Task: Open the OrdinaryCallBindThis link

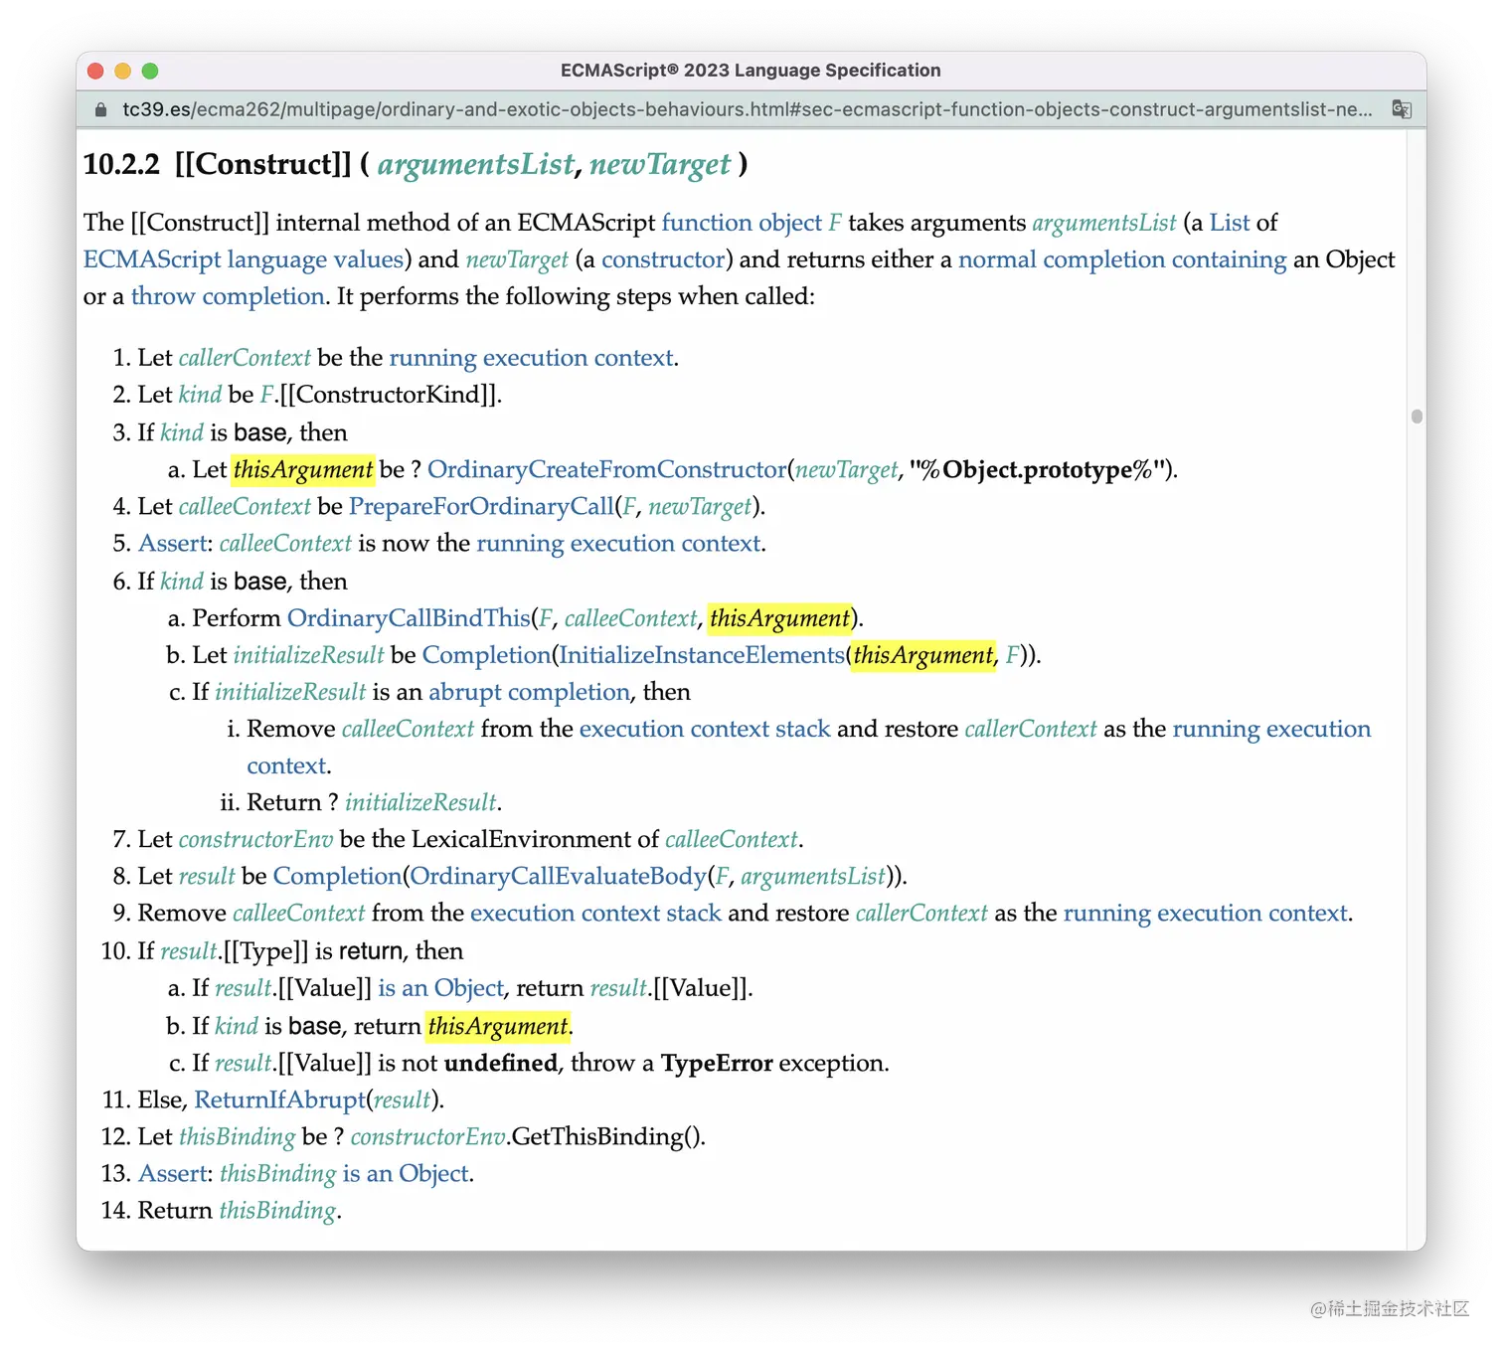Action: tap(409, 618)
